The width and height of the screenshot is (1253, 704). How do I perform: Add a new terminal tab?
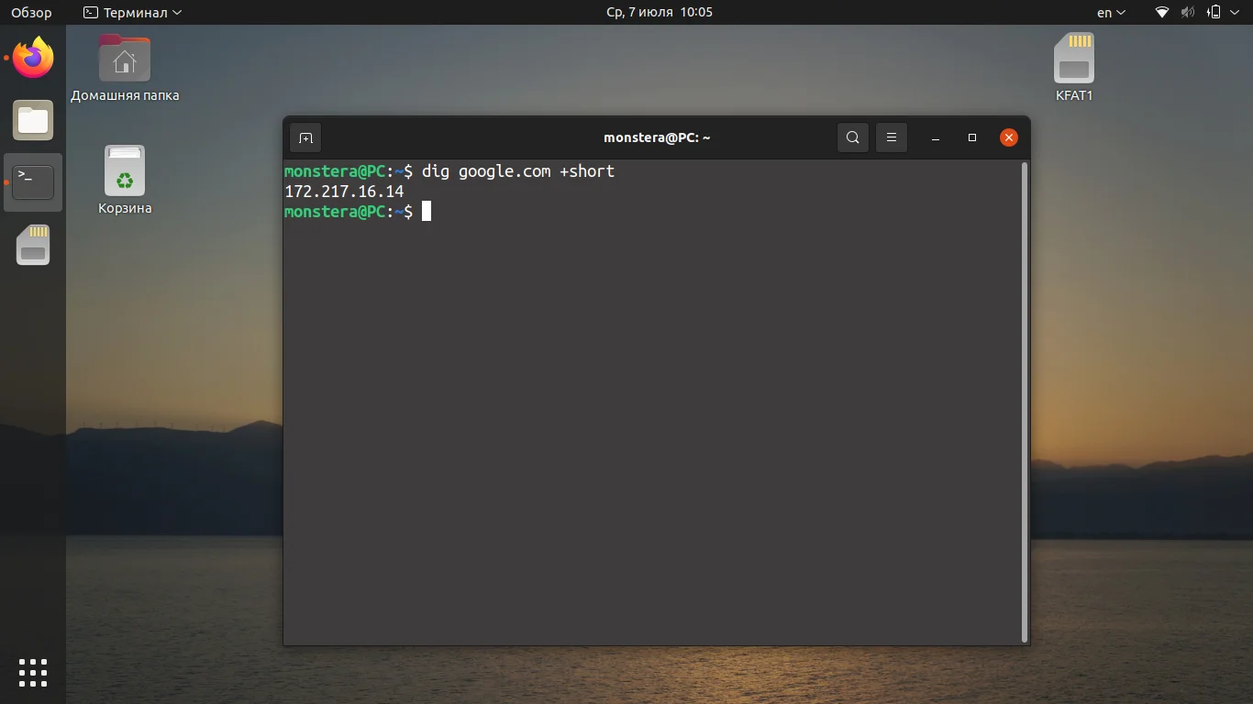(x=305, y=137)
